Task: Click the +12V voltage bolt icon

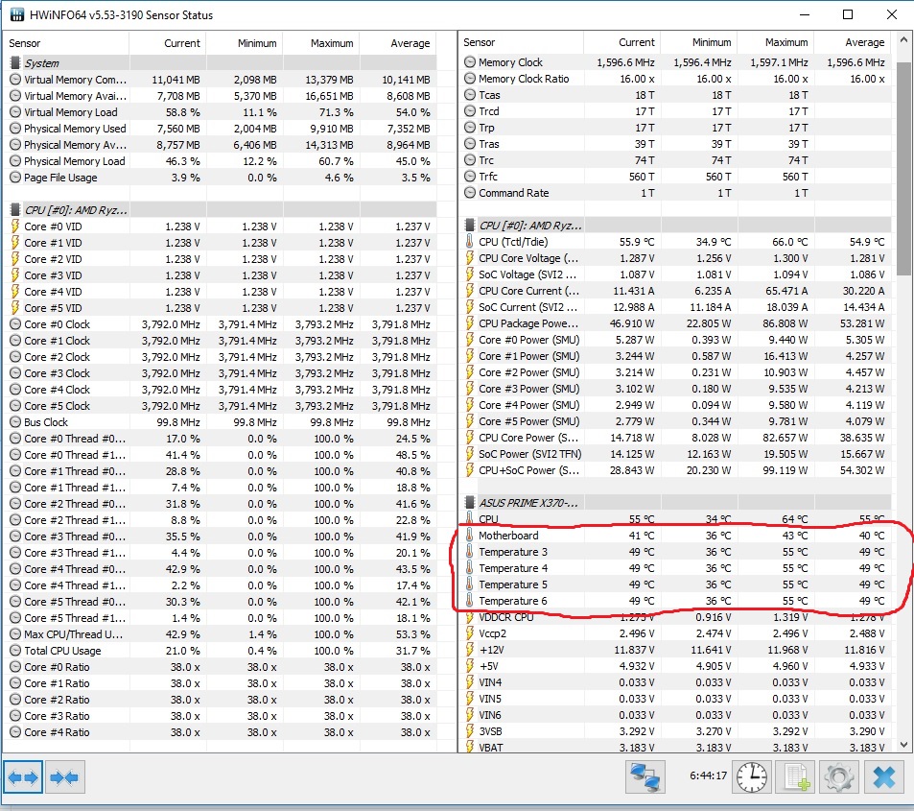Action: point(470,650)
